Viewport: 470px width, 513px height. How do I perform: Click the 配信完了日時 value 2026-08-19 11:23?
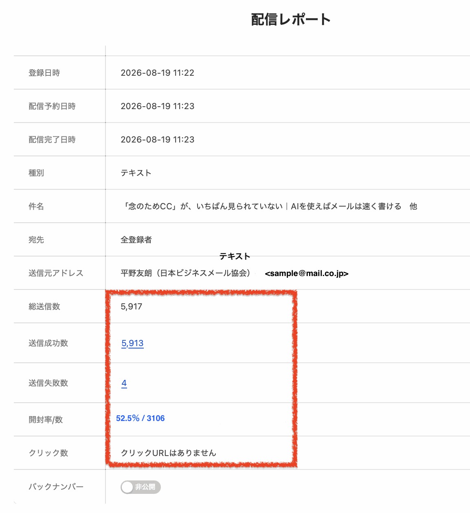coord(157,140)
